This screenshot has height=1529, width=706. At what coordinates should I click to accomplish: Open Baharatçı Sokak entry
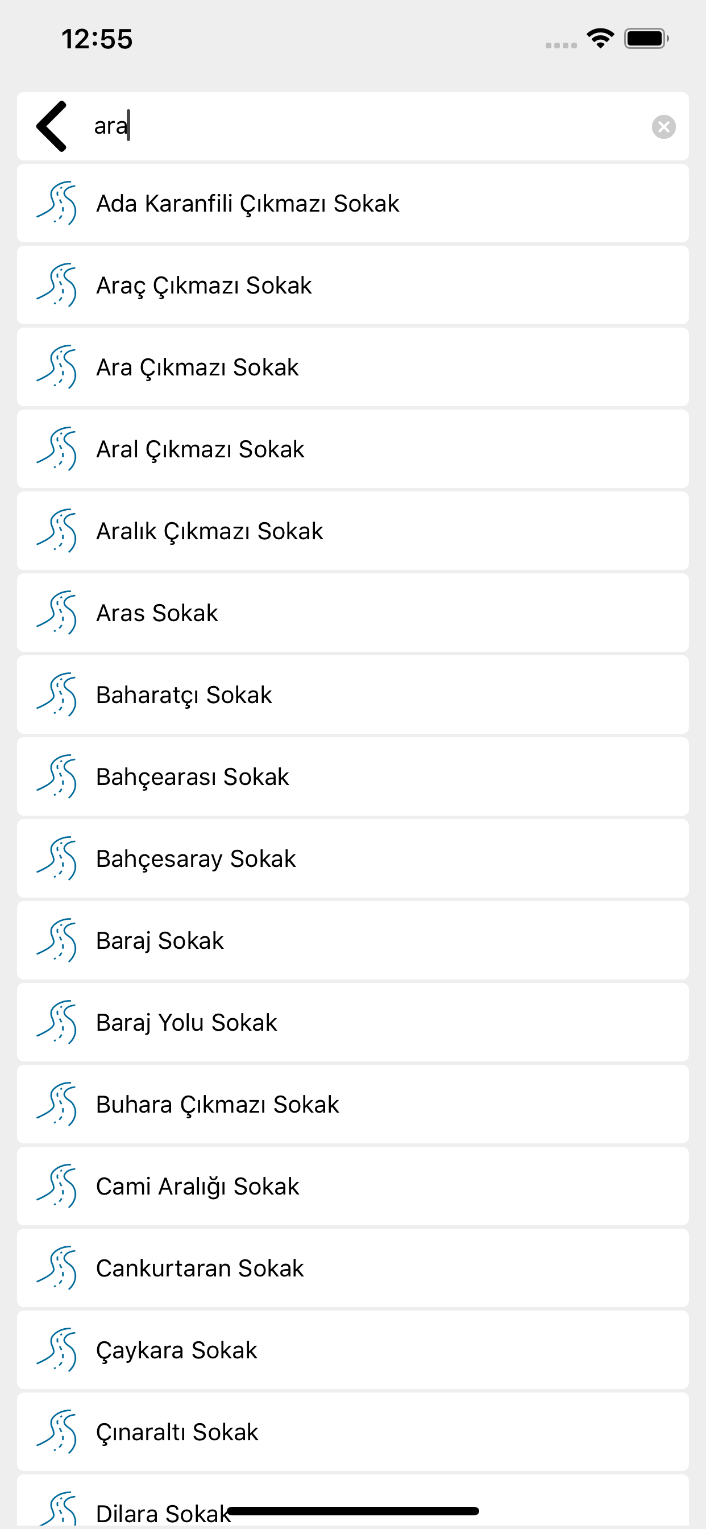coord(353,695)
